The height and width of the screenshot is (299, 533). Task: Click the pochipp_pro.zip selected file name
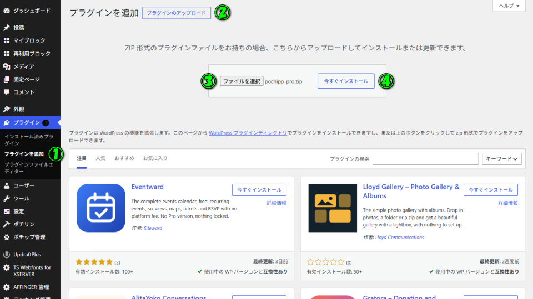pos(284,81)
